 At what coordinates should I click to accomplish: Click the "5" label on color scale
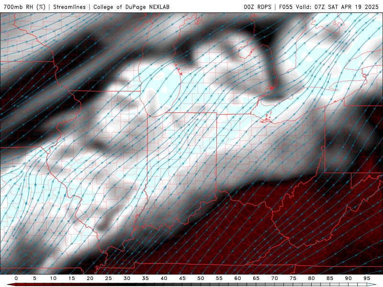[x=34, y=278]
